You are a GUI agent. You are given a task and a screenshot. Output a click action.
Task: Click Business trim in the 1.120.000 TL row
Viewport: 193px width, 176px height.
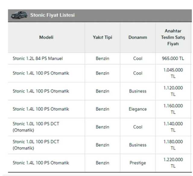point(138,91)
